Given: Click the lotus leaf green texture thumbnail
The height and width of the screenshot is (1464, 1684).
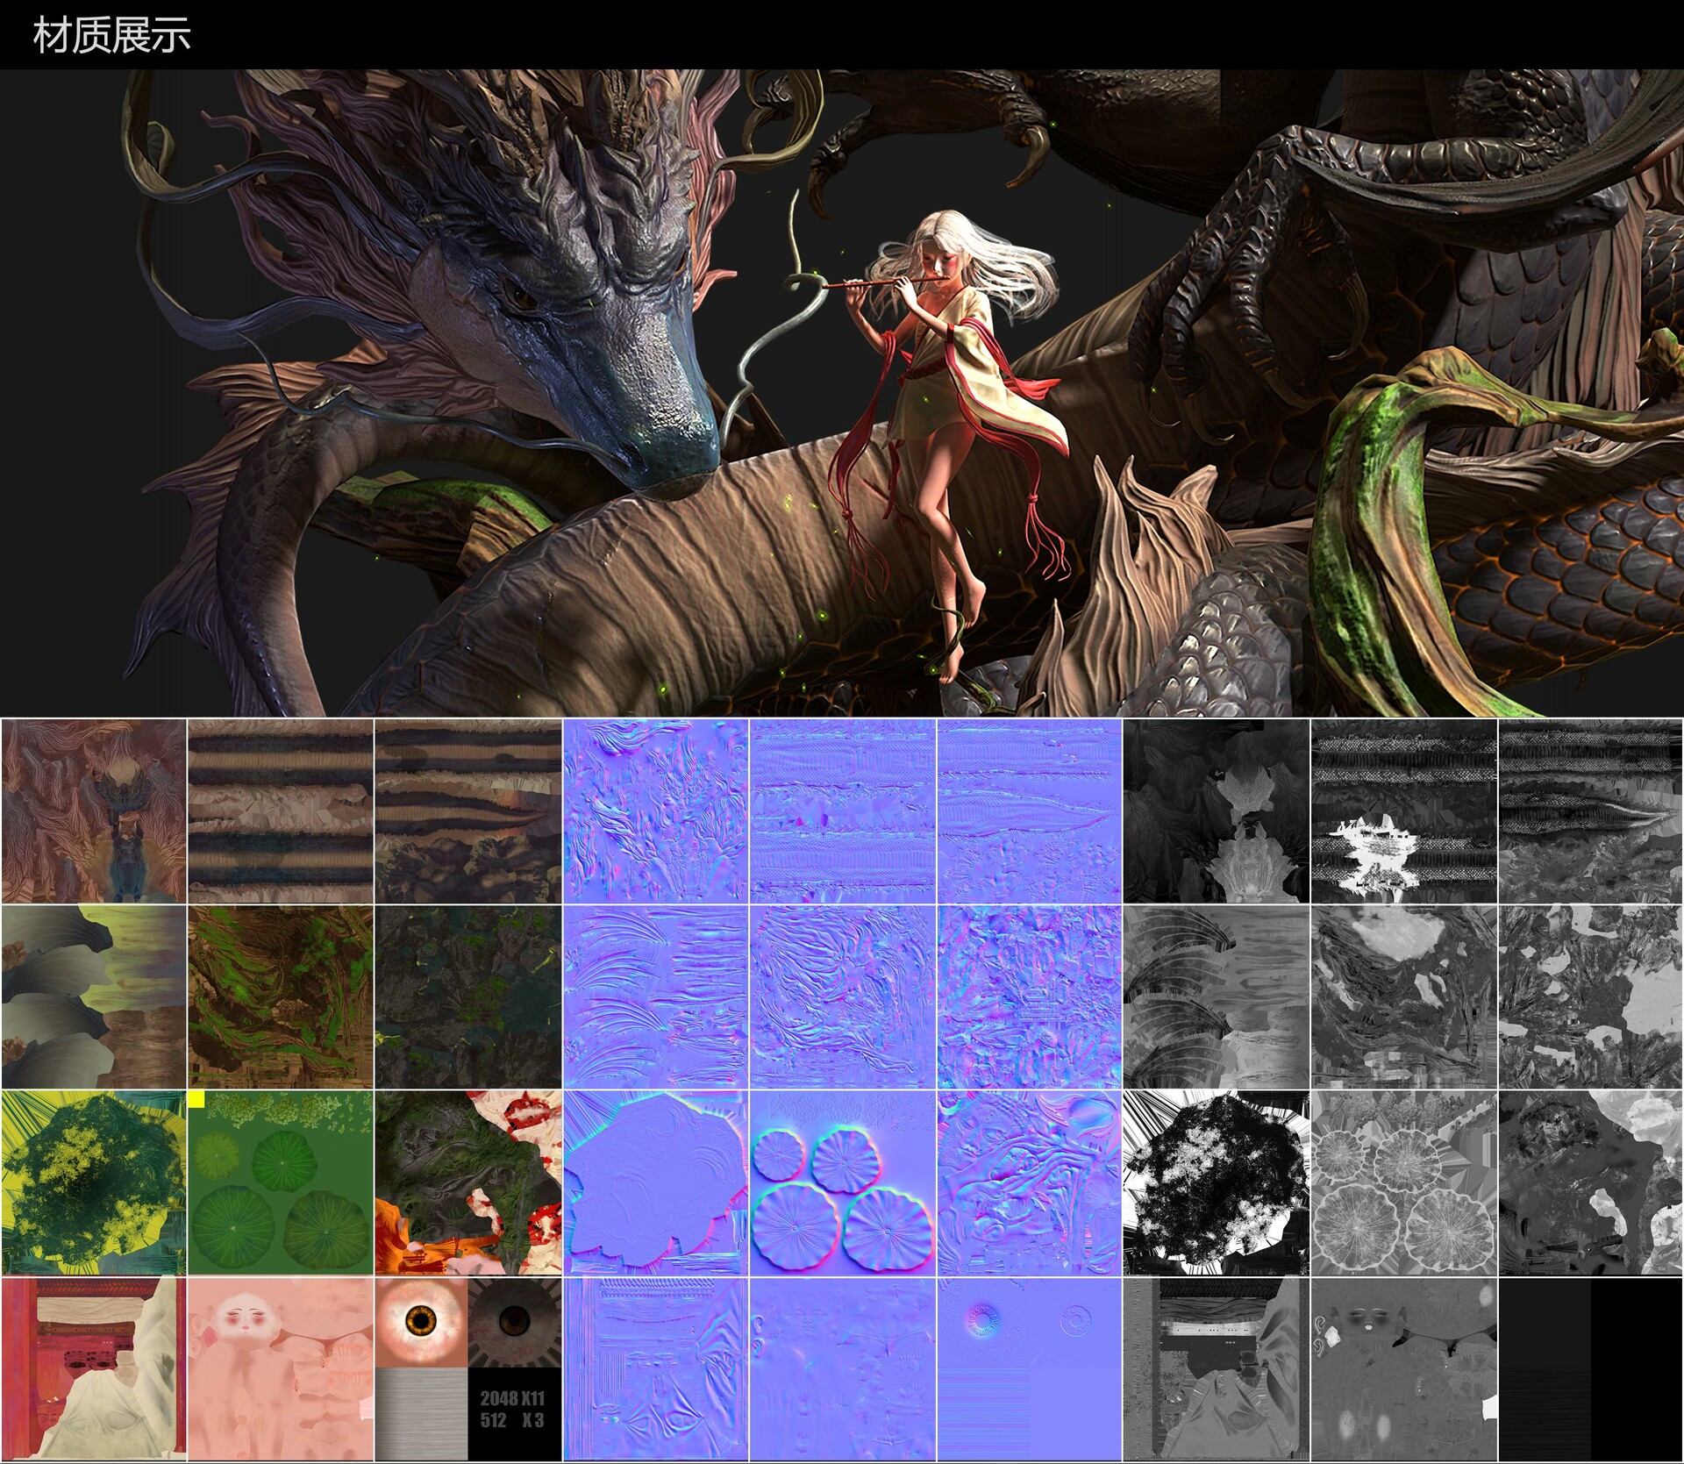Looking at the screenshot, I should pyautogui.click(x=281, y=1182).
